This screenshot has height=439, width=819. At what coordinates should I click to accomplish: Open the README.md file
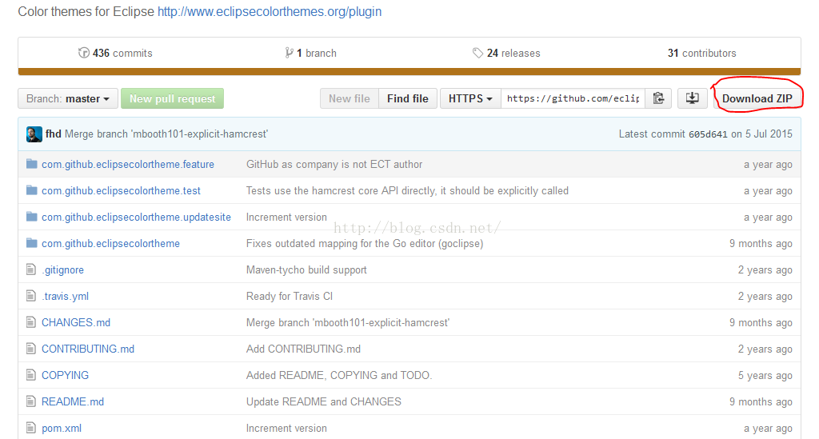click(x=73, y=401)
